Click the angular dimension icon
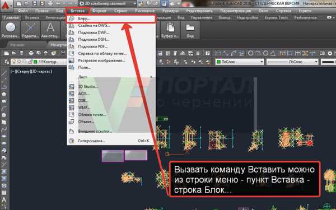336x210 pixels. point(273,53)
